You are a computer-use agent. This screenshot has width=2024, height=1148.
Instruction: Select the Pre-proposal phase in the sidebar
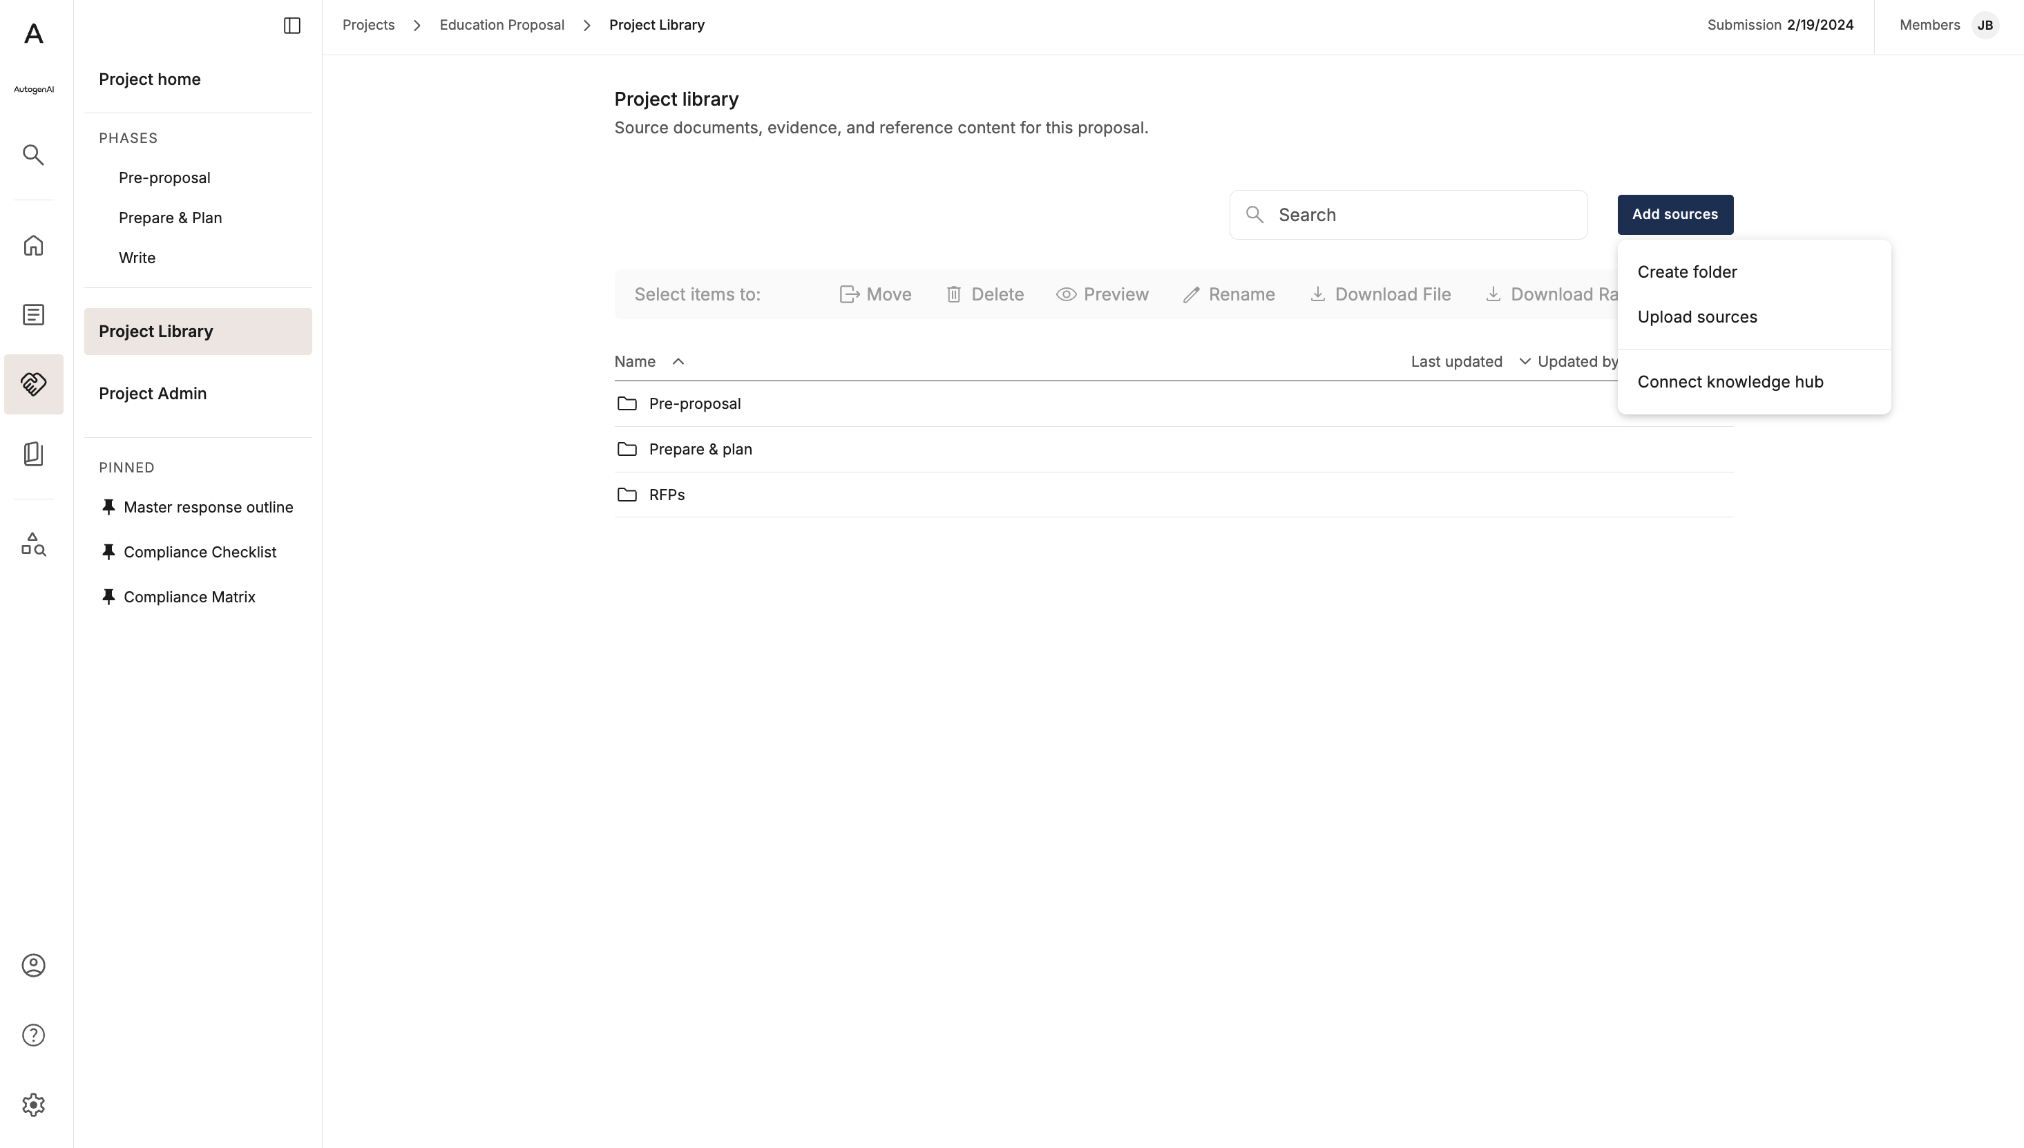click(x=164, y=178)
